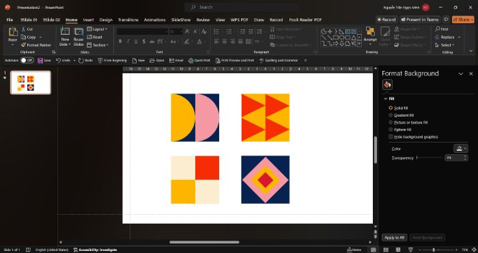The width and height of the screenshot is (478, 253).
Task: Open the Fill Color dropdown
Action: pos(460,149)
